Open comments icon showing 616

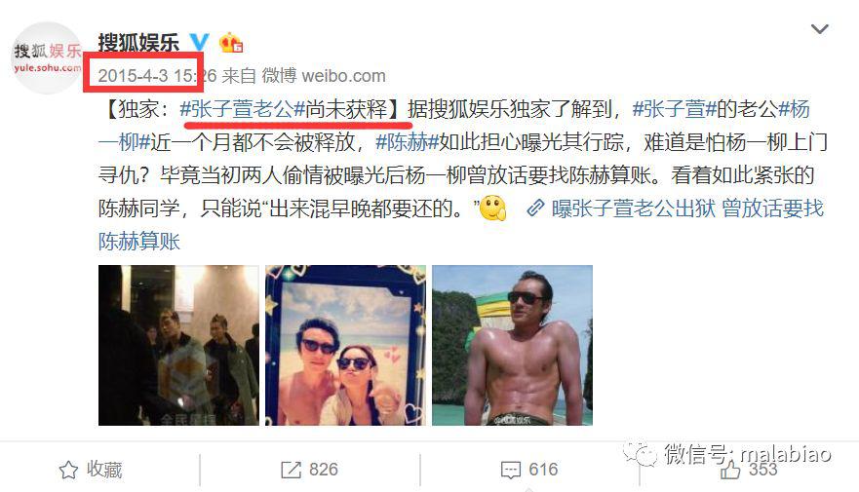(529, 470)
